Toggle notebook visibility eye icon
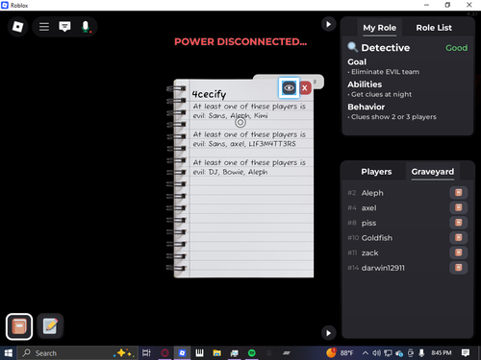Screen dimensions: 481x360 tap(289, 87)
